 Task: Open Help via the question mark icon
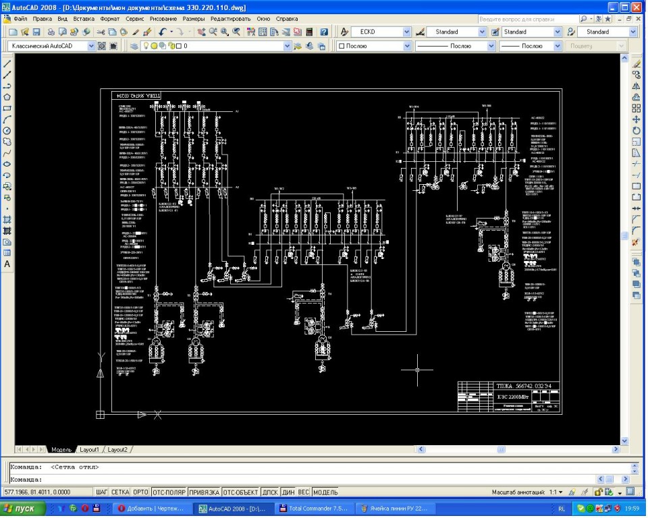tap(324, 32)
